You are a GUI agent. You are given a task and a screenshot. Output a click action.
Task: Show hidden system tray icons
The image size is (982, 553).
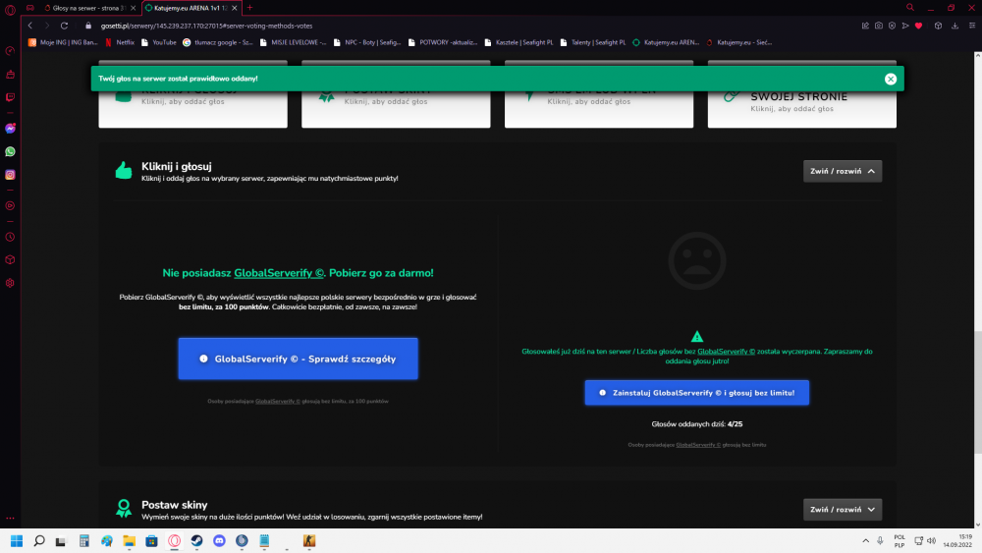(x=865, y=540)
